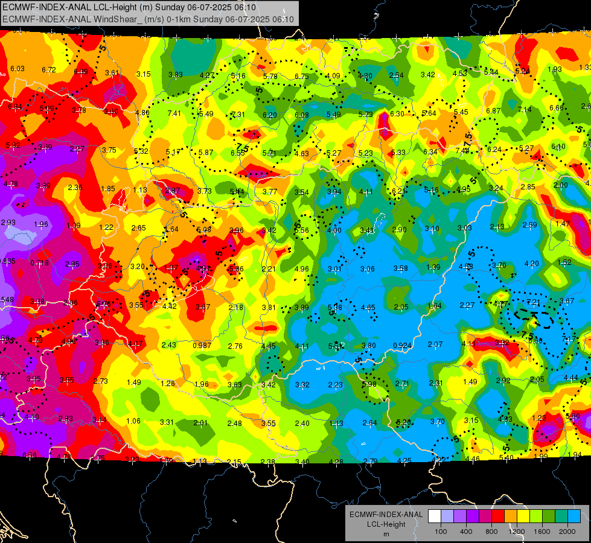Click the white swatch in the LCL-Height legend
This screenshot has width=591, height=543.
(435, 516)
